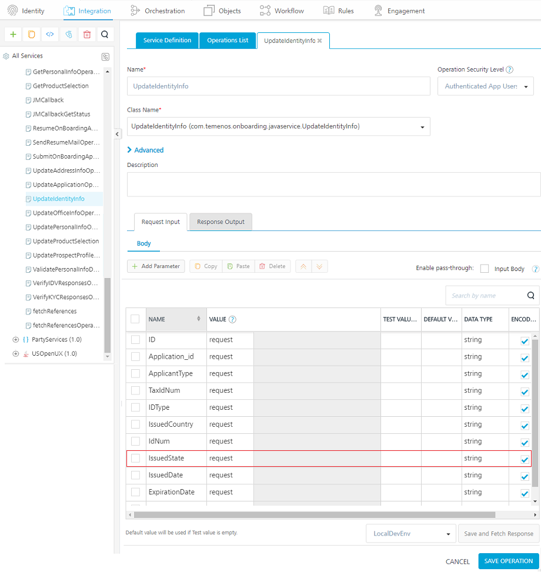Expand the Advanced section

(x=145, y=150)
